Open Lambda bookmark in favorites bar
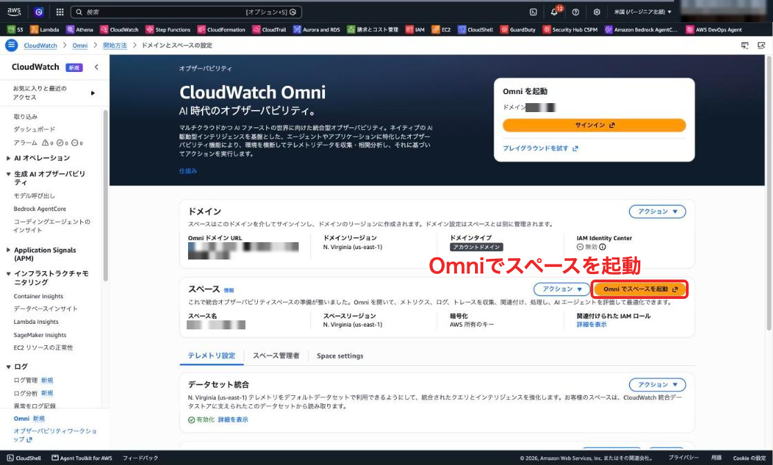 44,30
